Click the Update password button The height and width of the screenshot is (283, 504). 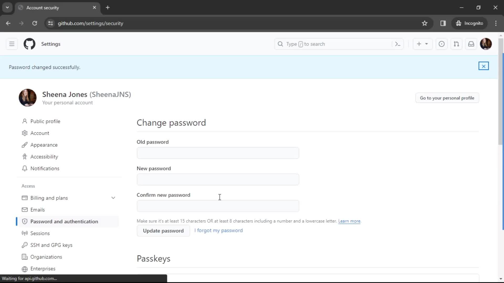pyautogui.click(x=163, y=231)
